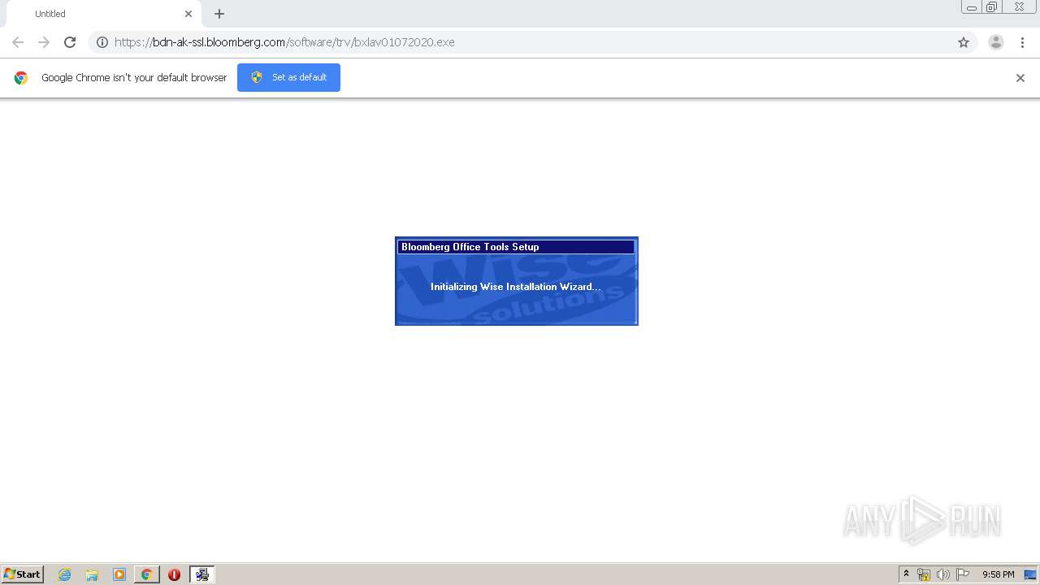
Task: Click the Show desktop button
Action: click(1031, 574)
